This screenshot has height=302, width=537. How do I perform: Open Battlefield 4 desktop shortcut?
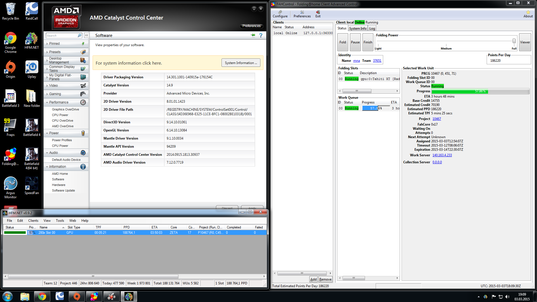32,127
